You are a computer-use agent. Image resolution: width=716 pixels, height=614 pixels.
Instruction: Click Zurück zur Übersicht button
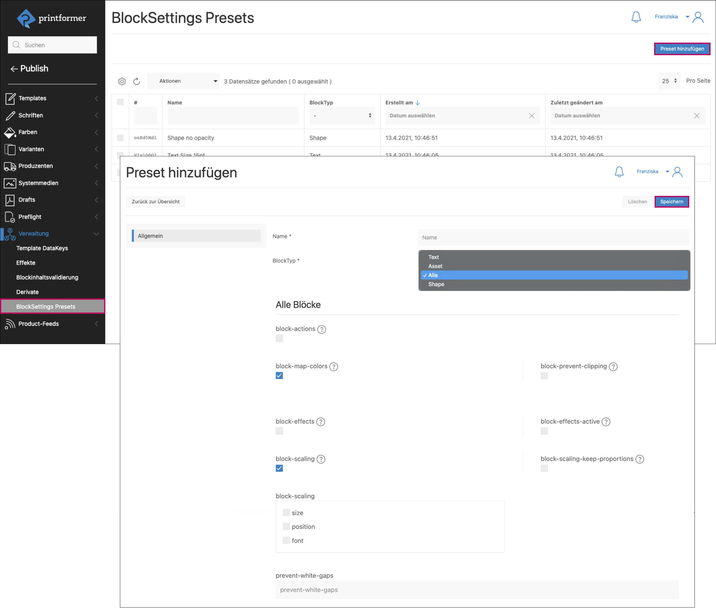[x=156, y=202]
